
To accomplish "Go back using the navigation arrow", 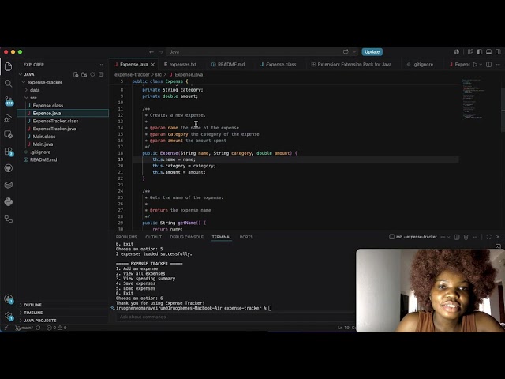I will [x=151, y=52].
